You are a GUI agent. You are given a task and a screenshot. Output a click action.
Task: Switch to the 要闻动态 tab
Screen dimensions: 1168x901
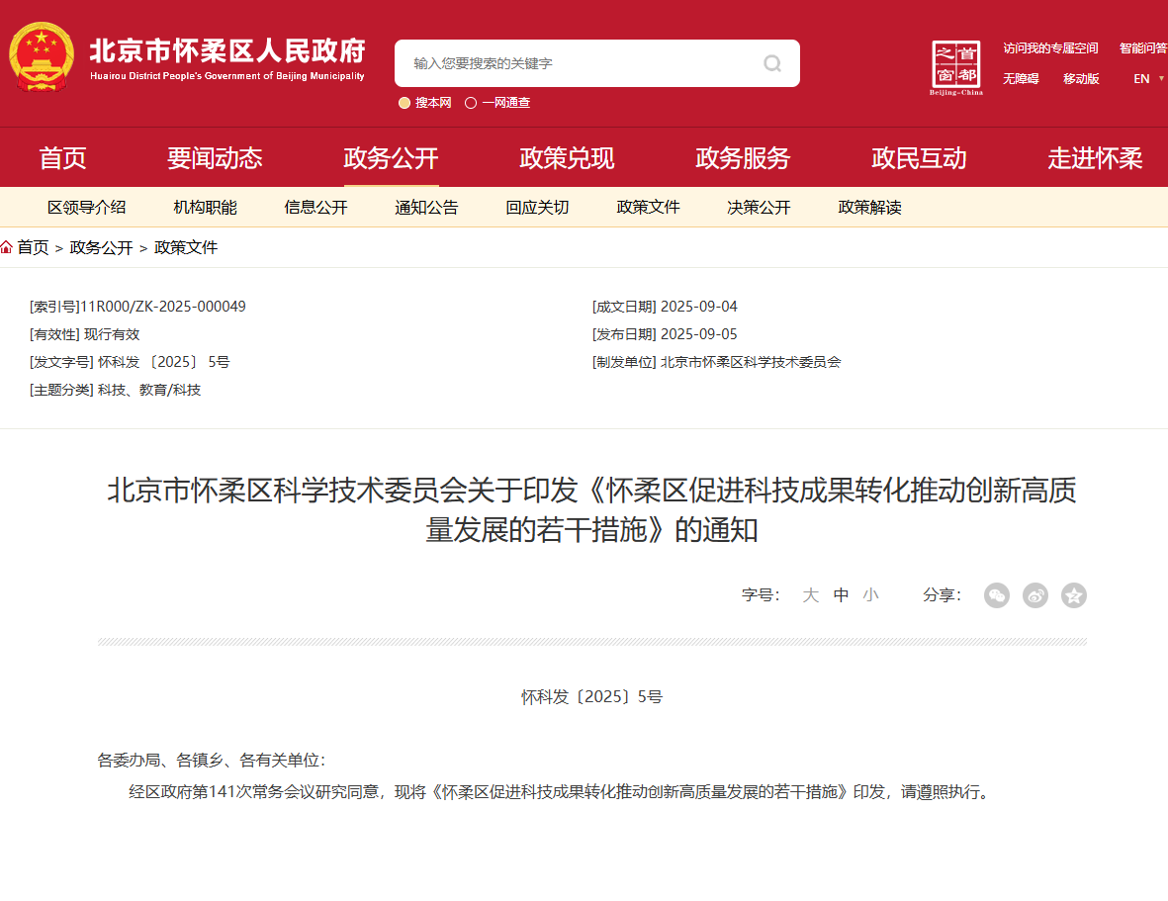click(x=215, y=156)
